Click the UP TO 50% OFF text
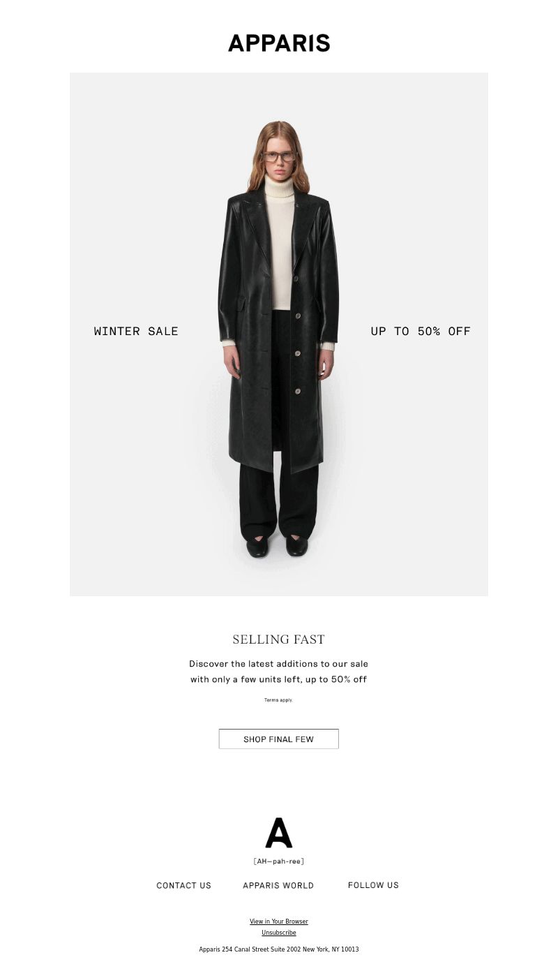 click(x=421, y=331)
